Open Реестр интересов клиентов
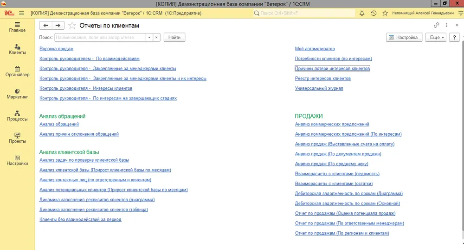This screenshot has height=250, width=464. pos(323,79)
